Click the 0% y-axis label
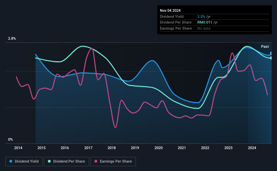The image size is (277, 171). pos(10,139)
